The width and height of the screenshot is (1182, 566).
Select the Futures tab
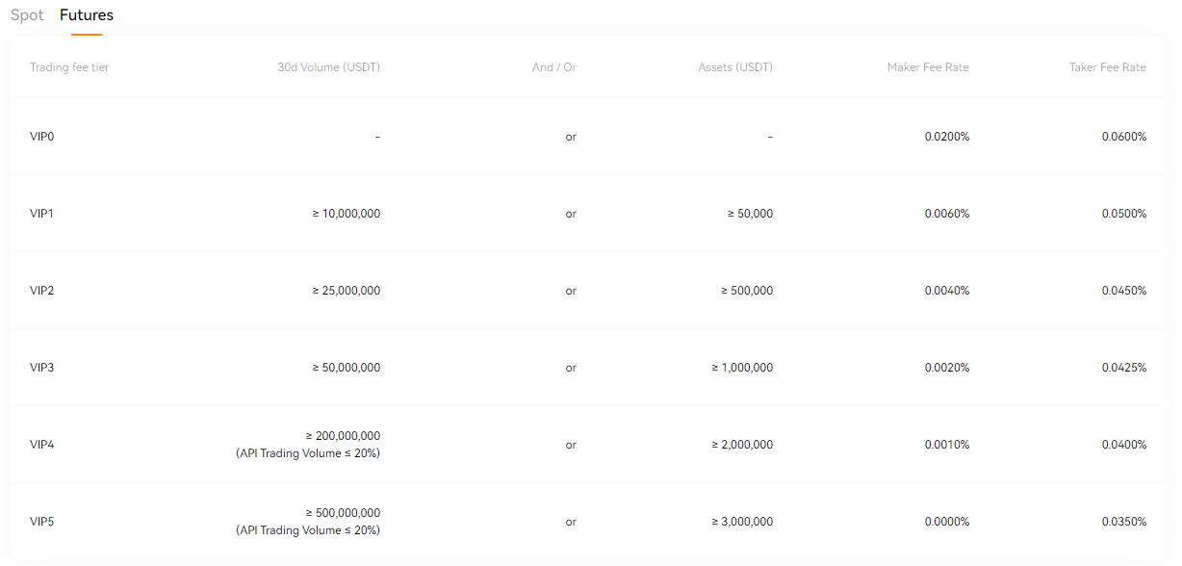coord(87,15)
